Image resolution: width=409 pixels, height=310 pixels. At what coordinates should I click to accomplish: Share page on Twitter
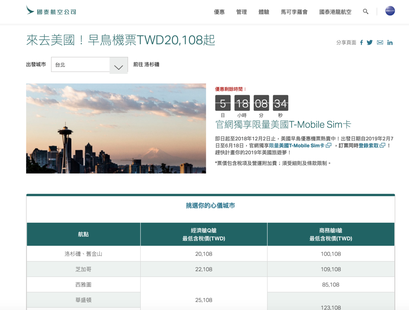[x=370, y=43]
